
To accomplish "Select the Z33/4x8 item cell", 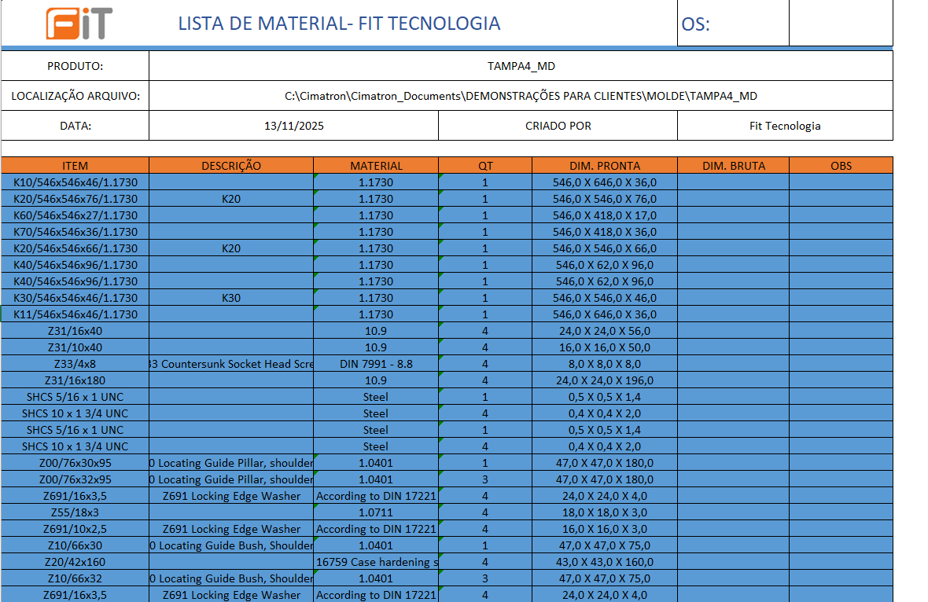I will click(x=75, y=364).
